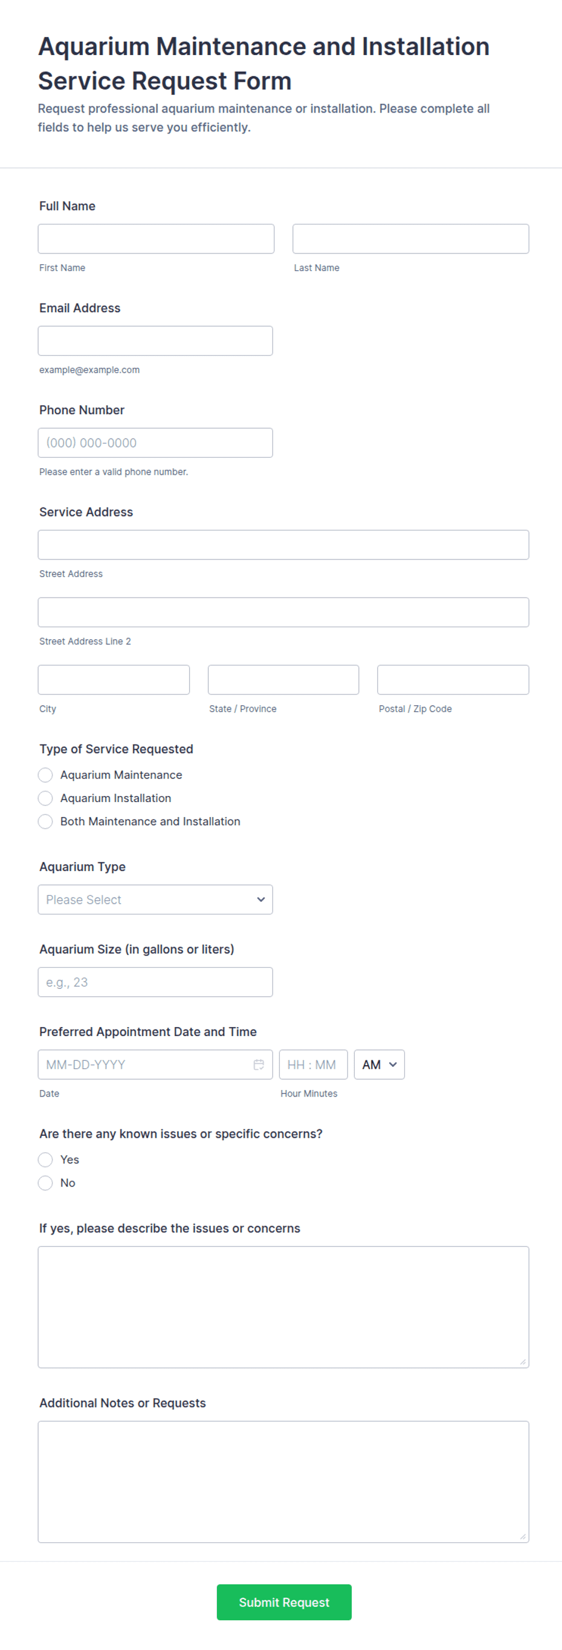
Task: Focus the City input field
Action: [114, 679]
